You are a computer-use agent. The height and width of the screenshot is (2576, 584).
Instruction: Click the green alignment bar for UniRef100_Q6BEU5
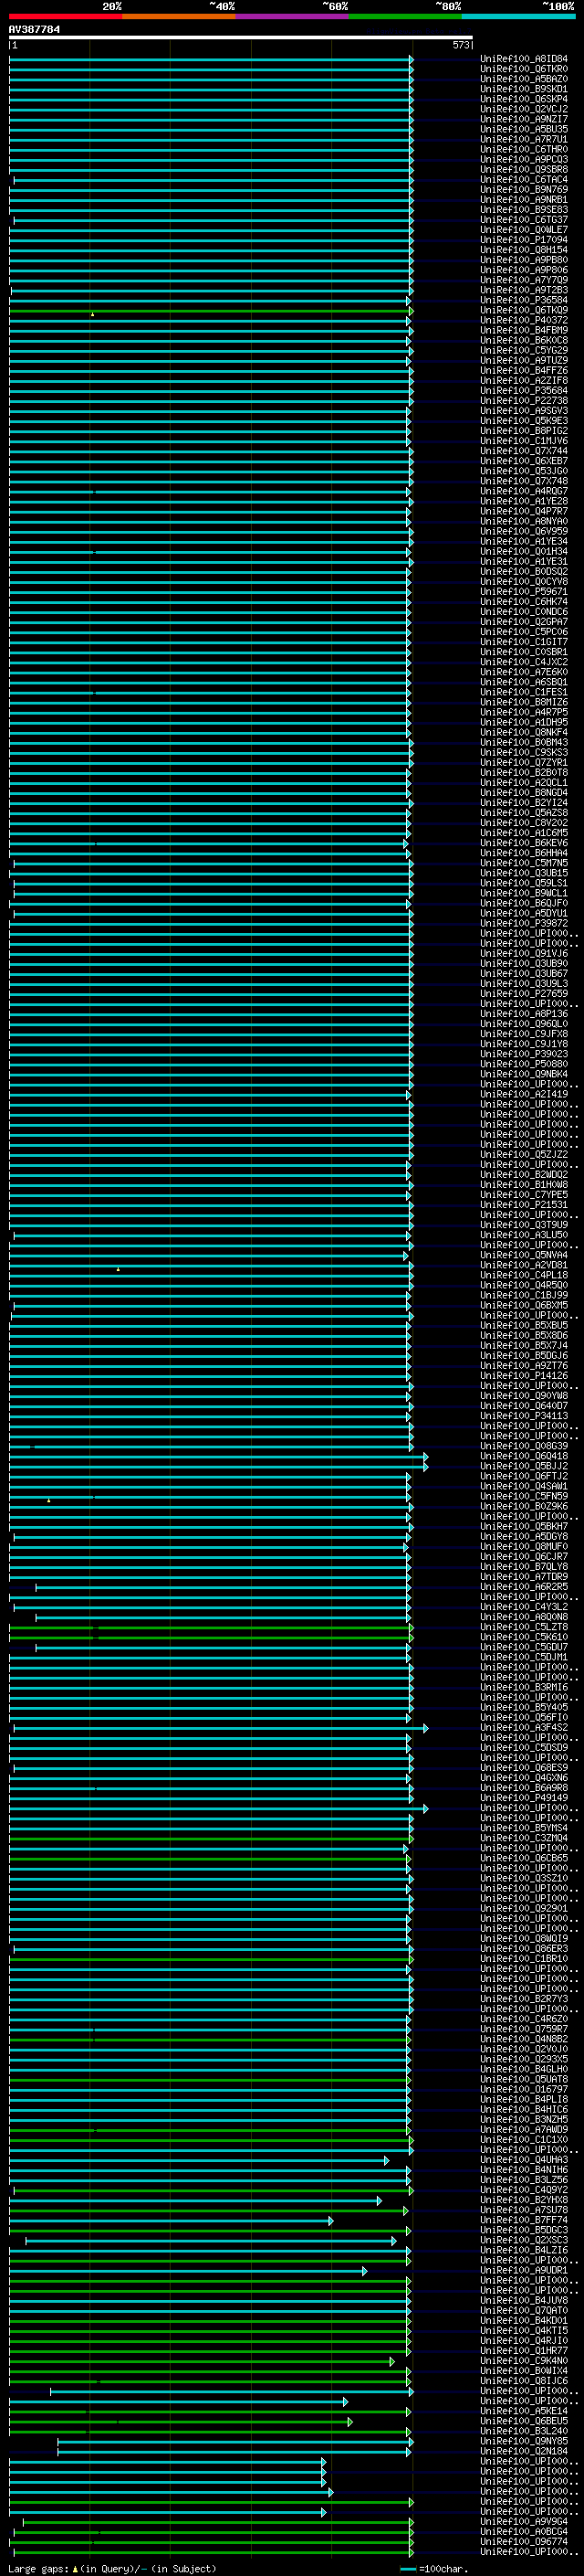coord(181,2422)
